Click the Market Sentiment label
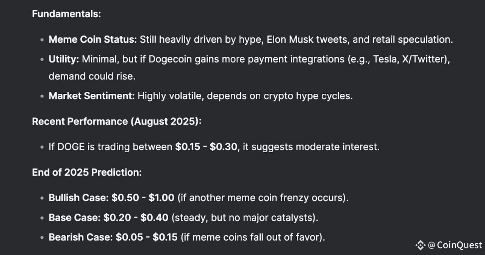Screen dimensions: 485x255 click(92, 96)
